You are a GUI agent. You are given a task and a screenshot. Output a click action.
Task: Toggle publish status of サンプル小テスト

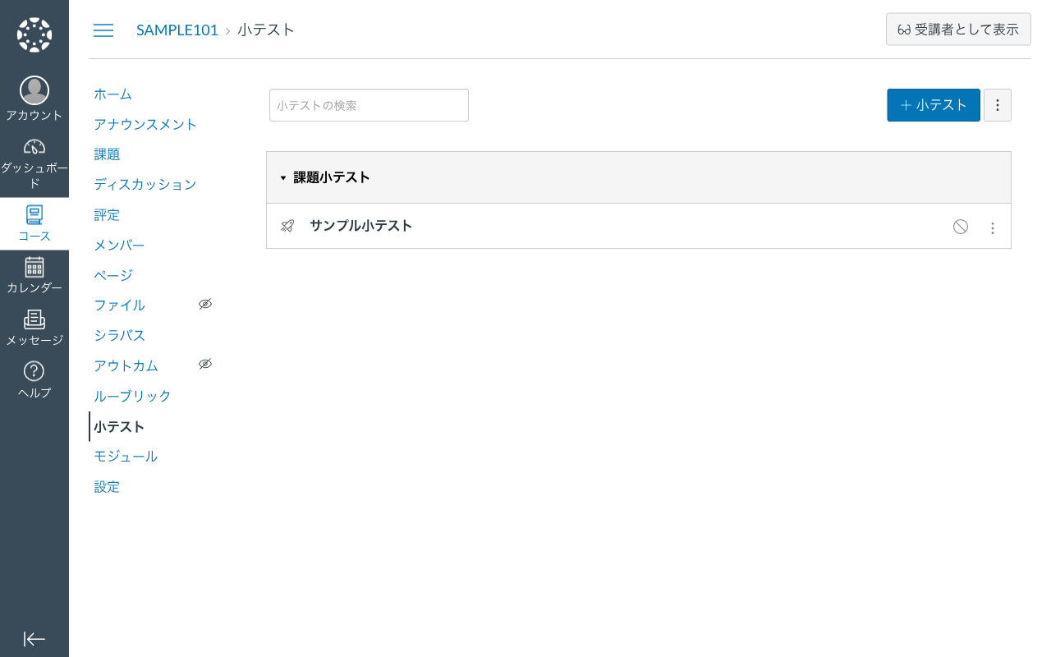(x=960, y=226)
